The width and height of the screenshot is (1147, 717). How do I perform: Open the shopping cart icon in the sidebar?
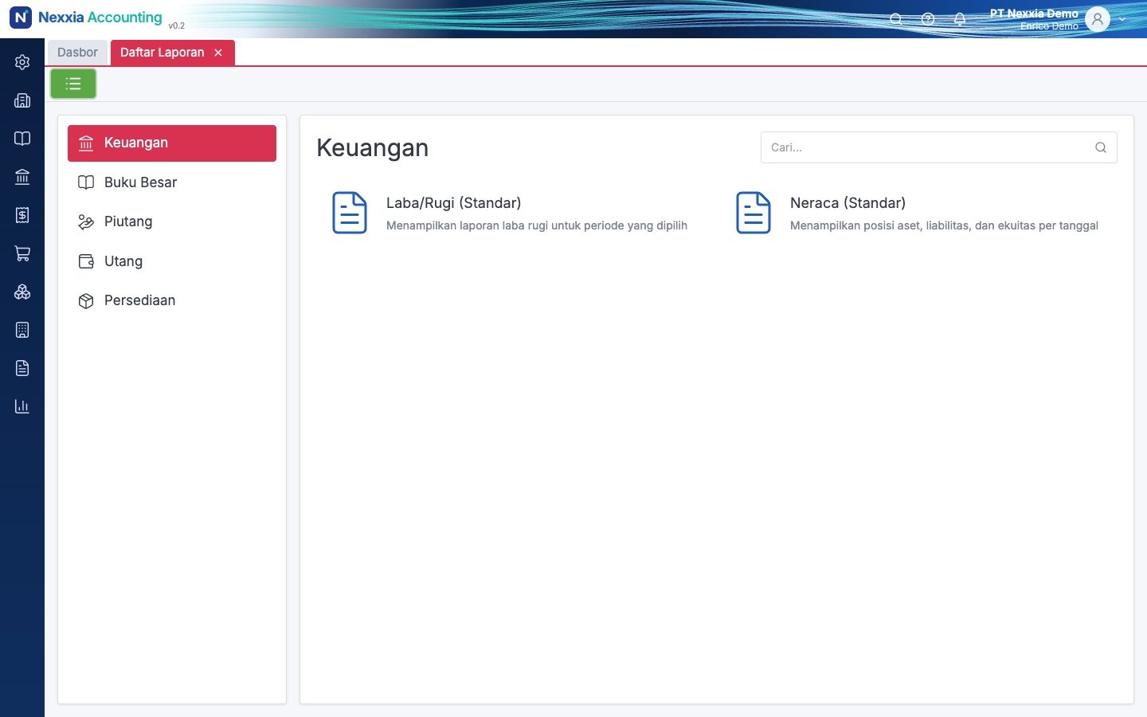22,253
